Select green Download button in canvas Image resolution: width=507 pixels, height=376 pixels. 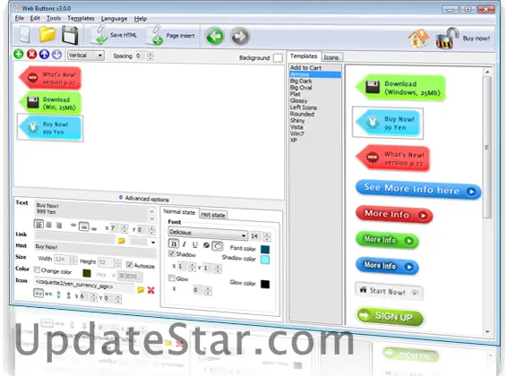50,103
